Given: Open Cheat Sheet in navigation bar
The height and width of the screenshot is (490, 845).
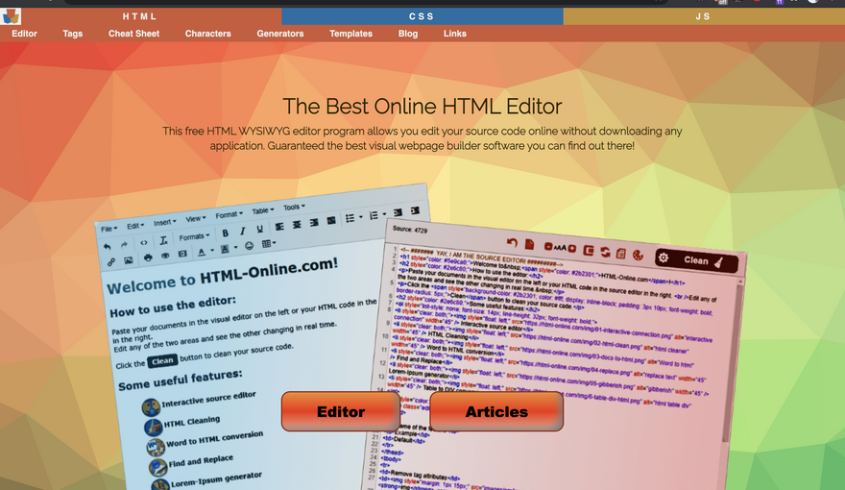Looking at the screenshot, I should click(x=133, y=34).
